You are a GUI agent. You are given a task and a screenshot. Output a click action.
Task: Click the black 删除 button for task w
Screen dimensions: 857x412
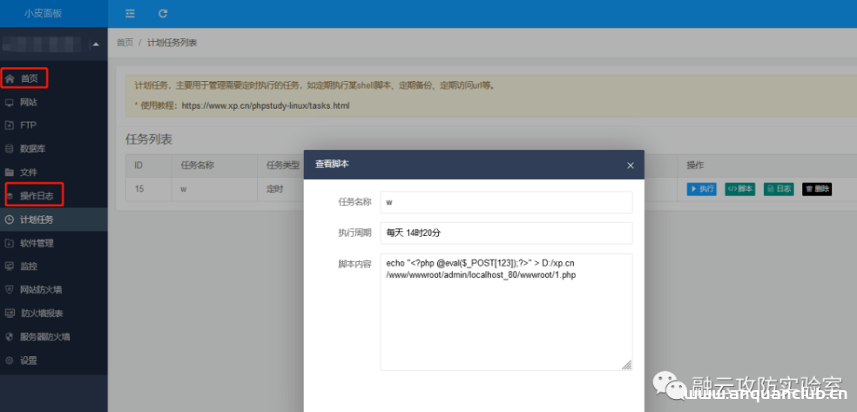pyautogui.click(x=817, y=189)
